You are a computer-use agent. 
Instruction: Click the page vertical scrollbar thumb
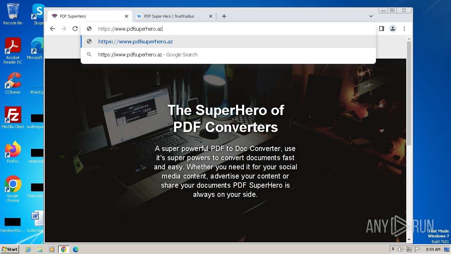[x=409, y=93]
